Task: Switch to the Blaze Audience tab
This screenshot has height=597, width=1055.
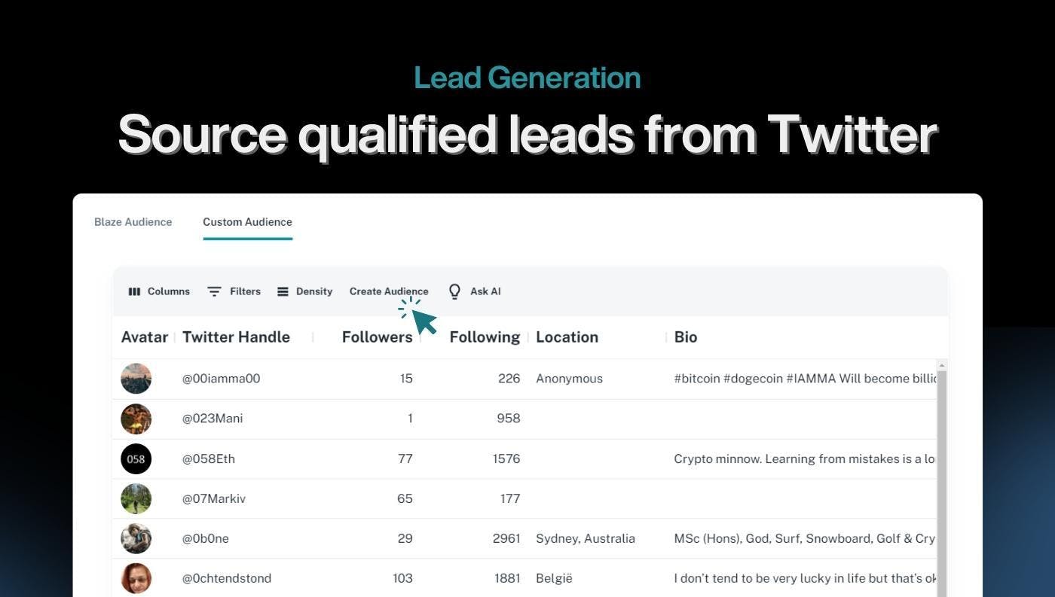Action: click(x=133, y=222)
